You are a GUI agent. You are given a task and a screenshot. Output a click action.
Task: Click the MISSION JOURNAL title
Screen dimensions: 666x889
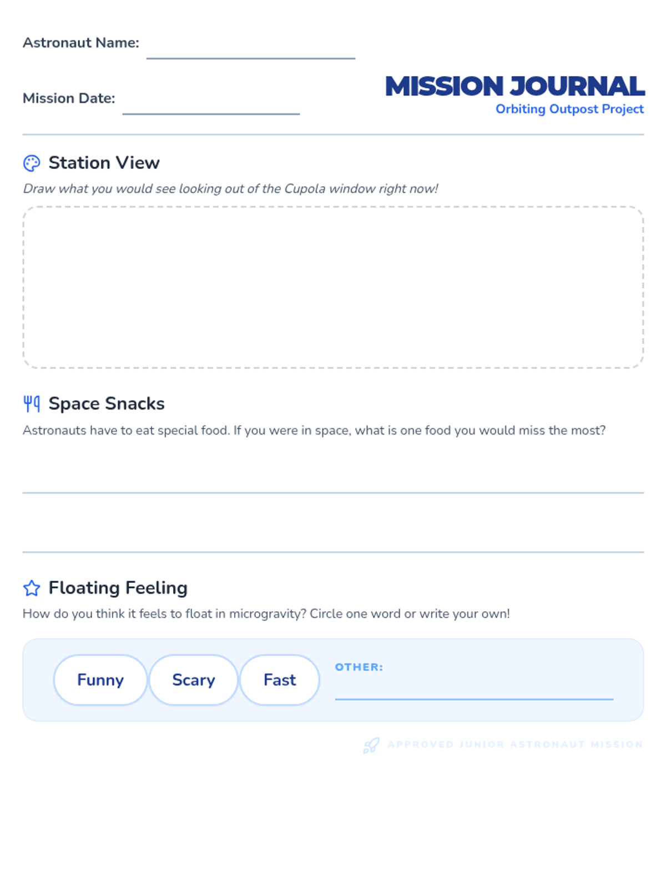pos(514,87)
